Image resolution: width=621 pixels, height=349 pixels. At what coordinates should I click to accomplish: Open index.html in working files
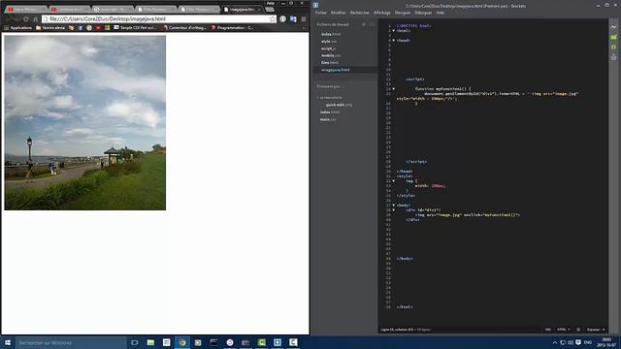click(331, 34)
